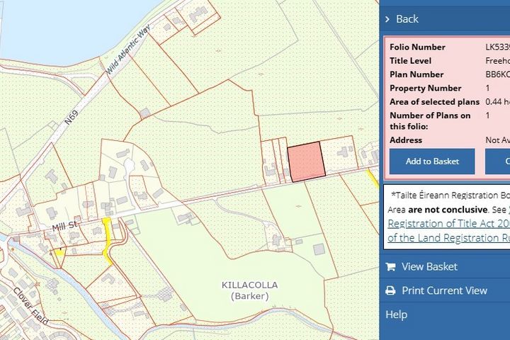Click the KILLACOLLA (Barker) townland label
The width and height of the screenshot is (510, 340).
[x=250, y=290]
